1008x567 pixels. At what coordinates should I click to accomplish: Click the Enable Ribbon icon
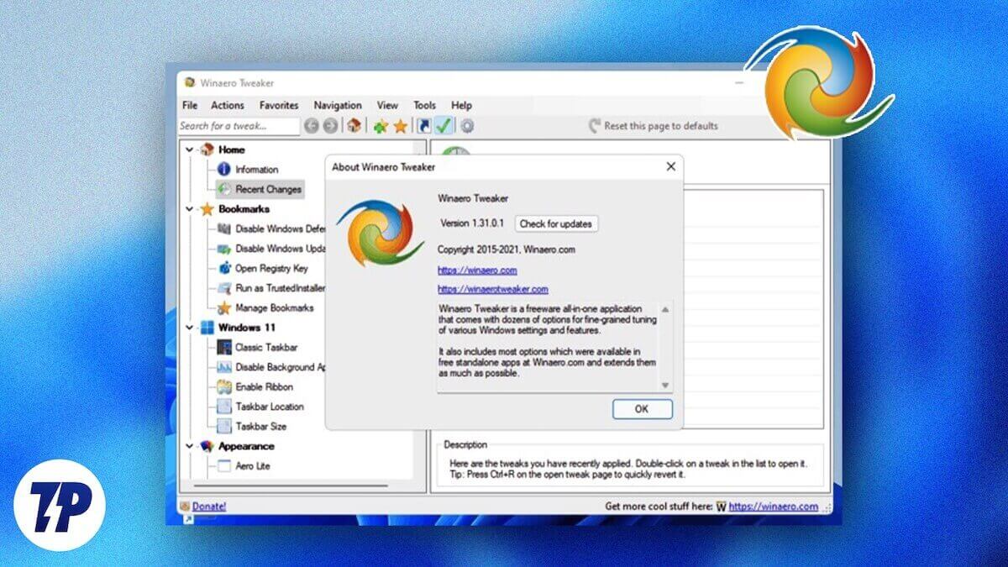click(x=224, y=387)
